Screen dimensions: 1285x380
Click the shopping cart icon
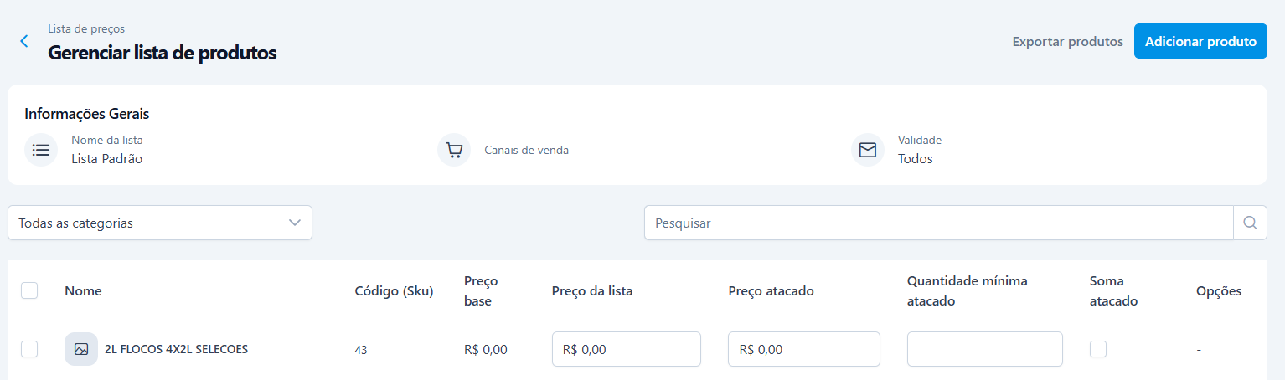[454, 150]
